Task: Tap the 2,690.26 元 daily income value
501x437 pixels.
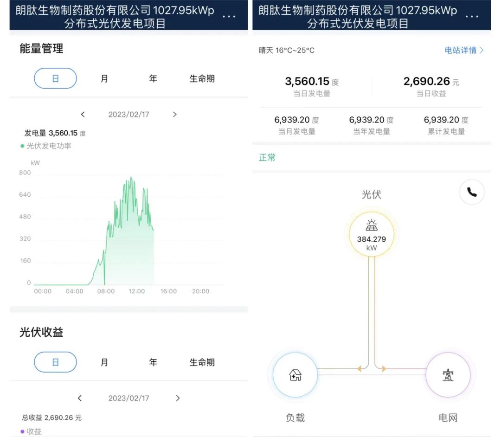Action: (431, 82)
